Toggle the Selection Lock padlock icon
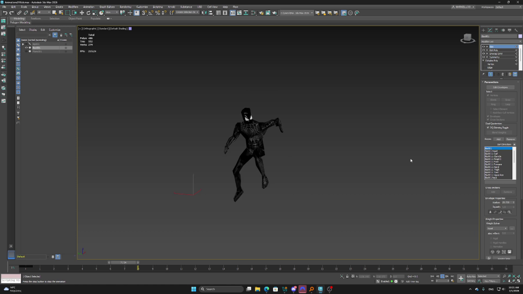523x294 pixels. pyautogui.click(x=347, y=276)
